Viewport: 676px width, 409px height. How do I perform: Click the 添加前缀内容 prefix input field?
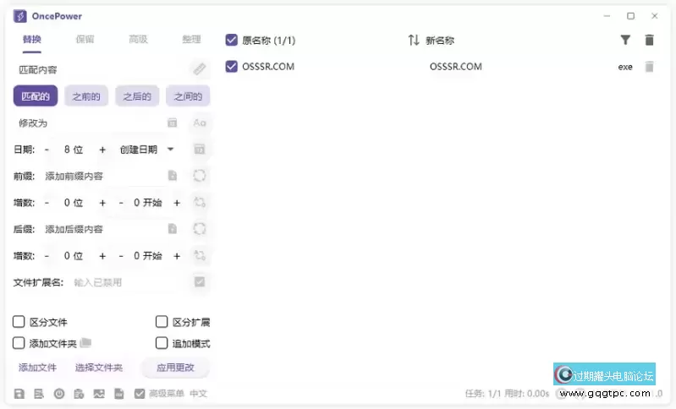tap(102, 176)
